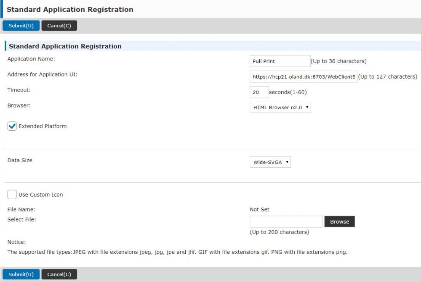Click the blue section heading Standard Application Registration
421x282 pixels.
pyautogui.click(x=65, y=46)
